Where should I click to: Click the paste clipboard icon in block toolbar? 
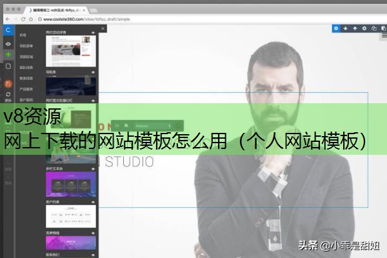coord(383,28)
